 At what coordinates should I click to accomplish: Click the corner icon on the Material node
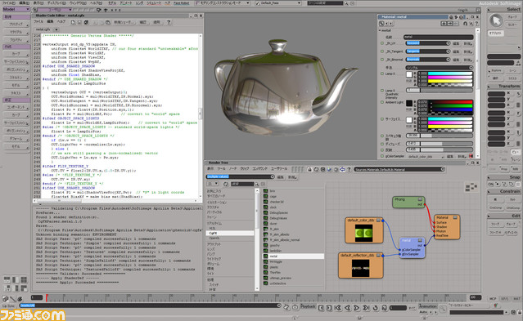455,217
